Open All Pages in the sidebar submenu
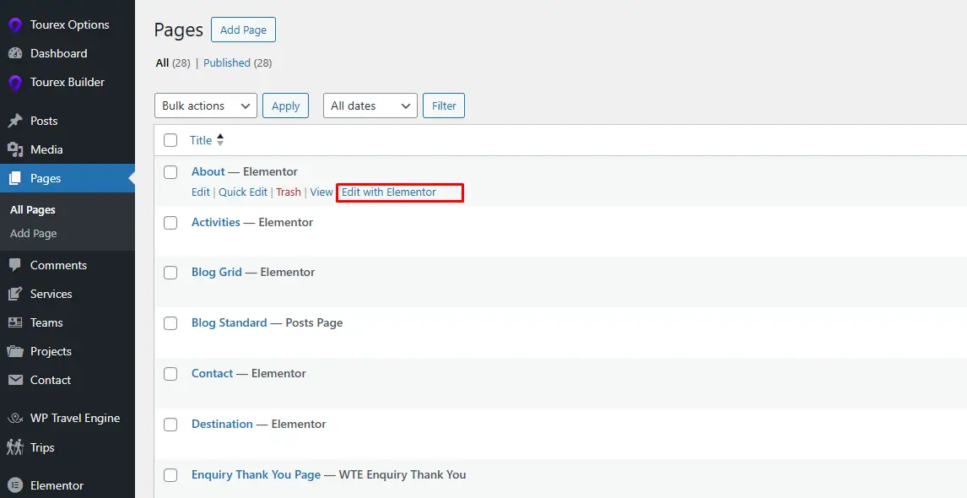Image resolution: width=967 pixels, height=498 pixels. [x=33, y=210]
